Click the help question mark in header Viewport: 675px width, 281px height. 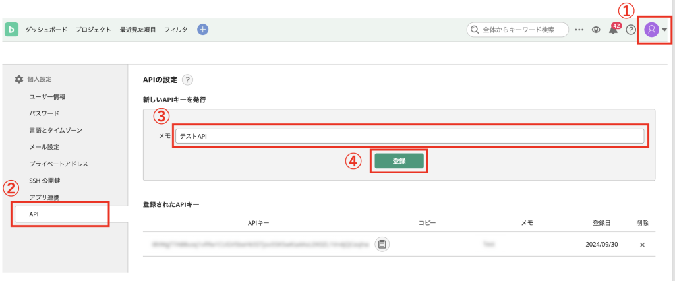pyautogui.click(x=630, y=30)
